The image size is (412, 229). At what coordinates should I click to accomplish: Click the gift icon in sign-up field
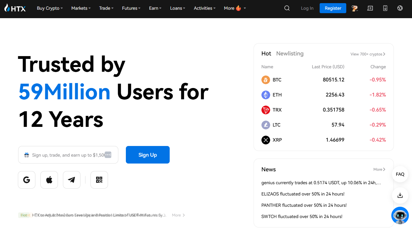pyautogui.click(x=27, y=155)
